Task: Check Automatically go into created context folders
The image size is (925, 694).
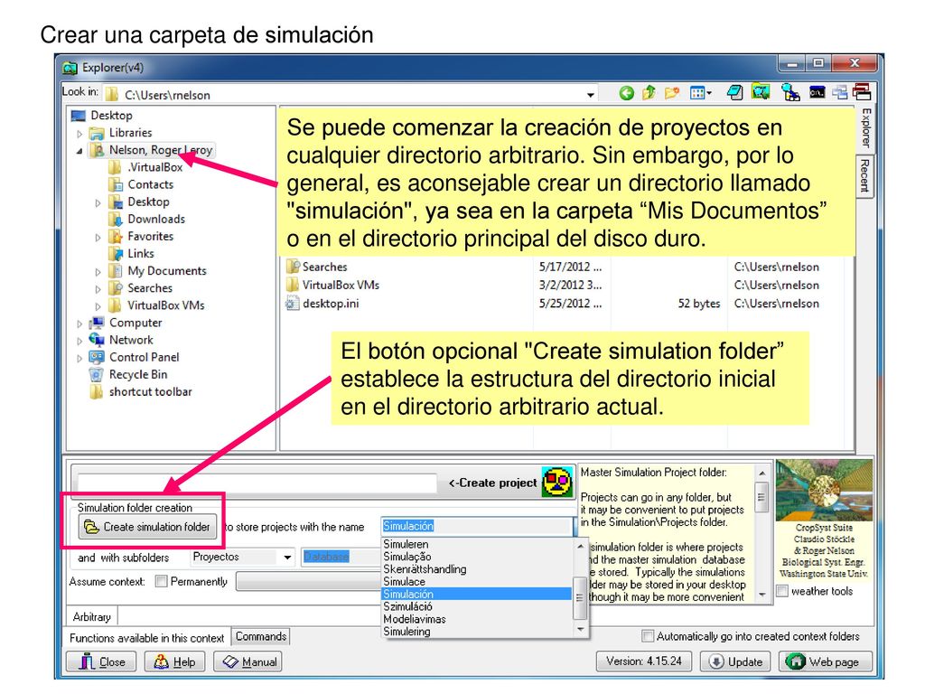Action: coord(648,636)
